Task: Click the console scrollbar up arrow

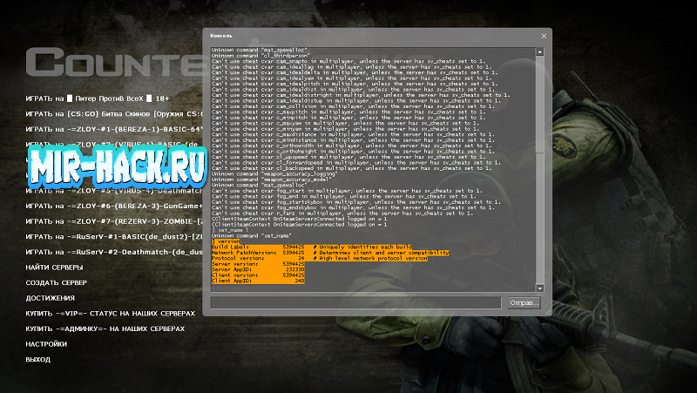Action: click(539, 51)
